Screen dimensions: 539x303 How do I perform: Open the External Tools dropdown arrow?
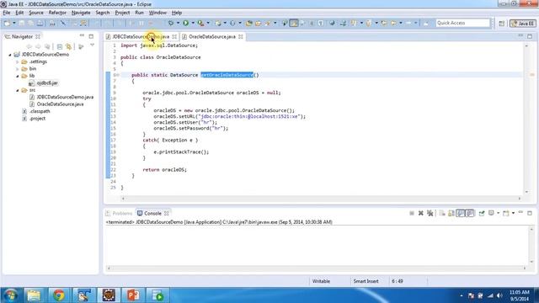[x=208, y=23]
